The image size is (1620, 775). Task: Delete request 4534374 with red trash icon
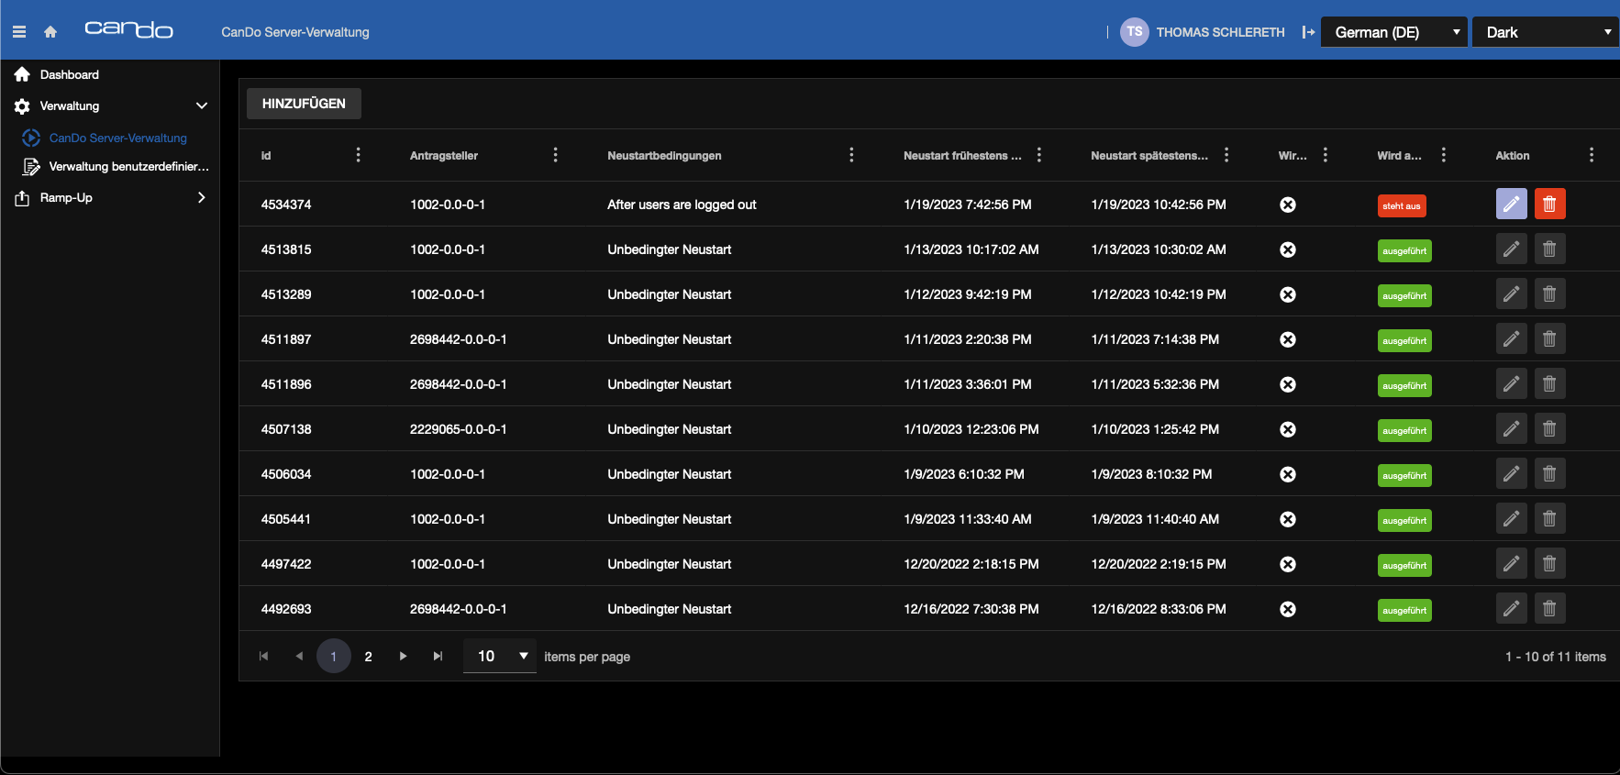coord(1549,204)
